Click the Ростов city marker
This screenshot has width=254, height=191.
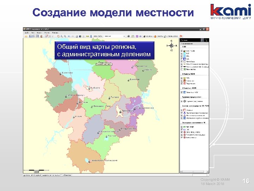point(107,137)
